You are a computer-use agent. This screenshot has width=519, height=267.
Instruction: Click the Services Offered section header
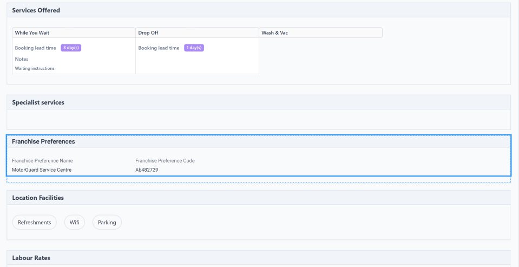[x=36, y=10]
